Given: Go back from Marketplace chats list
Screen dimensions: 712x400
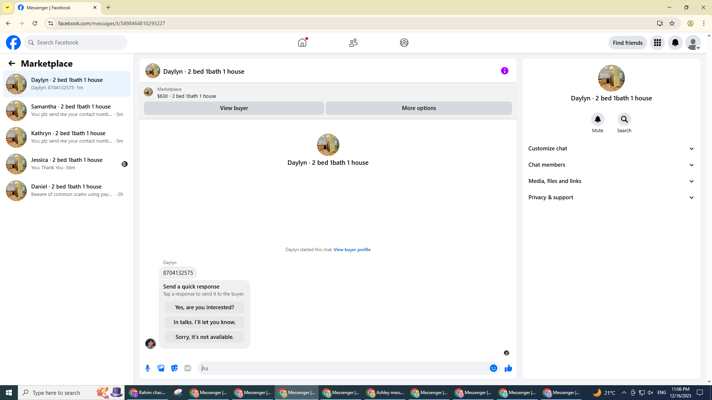Looking at the screenshot, I should coord(12,63).
